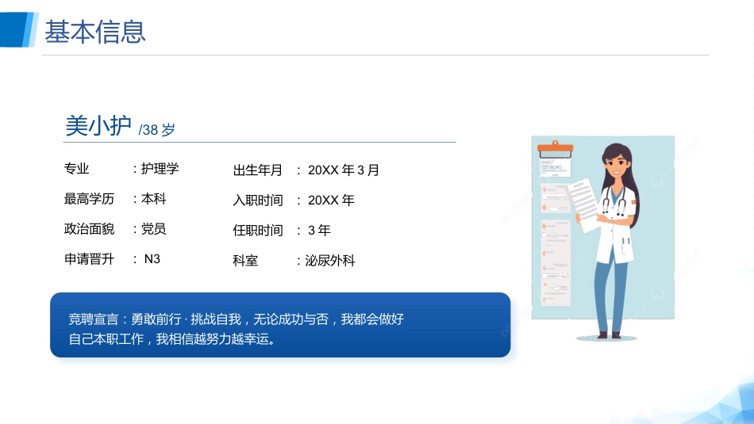Screen dimensions: 754x424
Task: Click the 科室 label
Action: click(x=245, y=261)
